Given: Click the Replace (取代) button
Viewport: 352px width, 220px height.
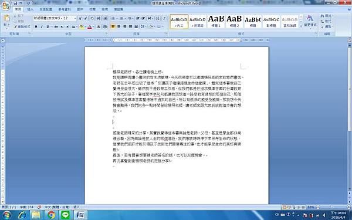Looking at the screenshot, I should 326,21.
